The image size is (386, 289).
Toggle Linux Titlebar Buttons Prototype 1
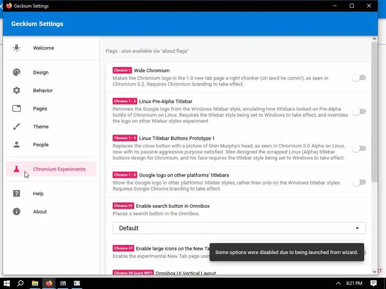pos(359,148)
